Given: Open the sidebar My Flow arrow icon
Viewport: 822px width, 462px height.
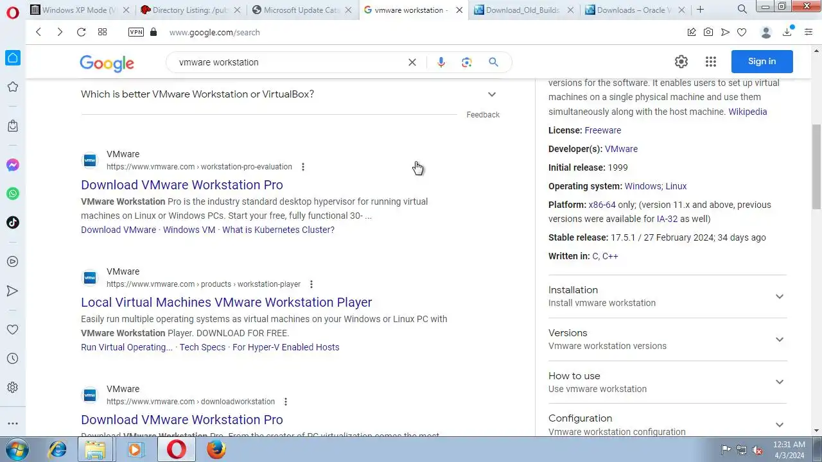Looking at the screenshot, I should pyautogui.click(x=13, y=291).
